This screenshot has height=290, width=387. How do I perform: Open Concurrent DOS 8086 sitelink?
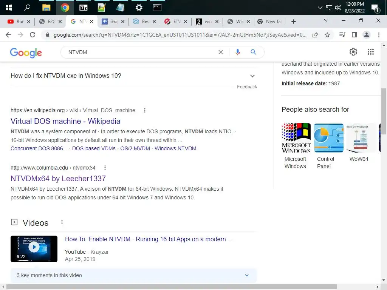(x=39, y=148)
